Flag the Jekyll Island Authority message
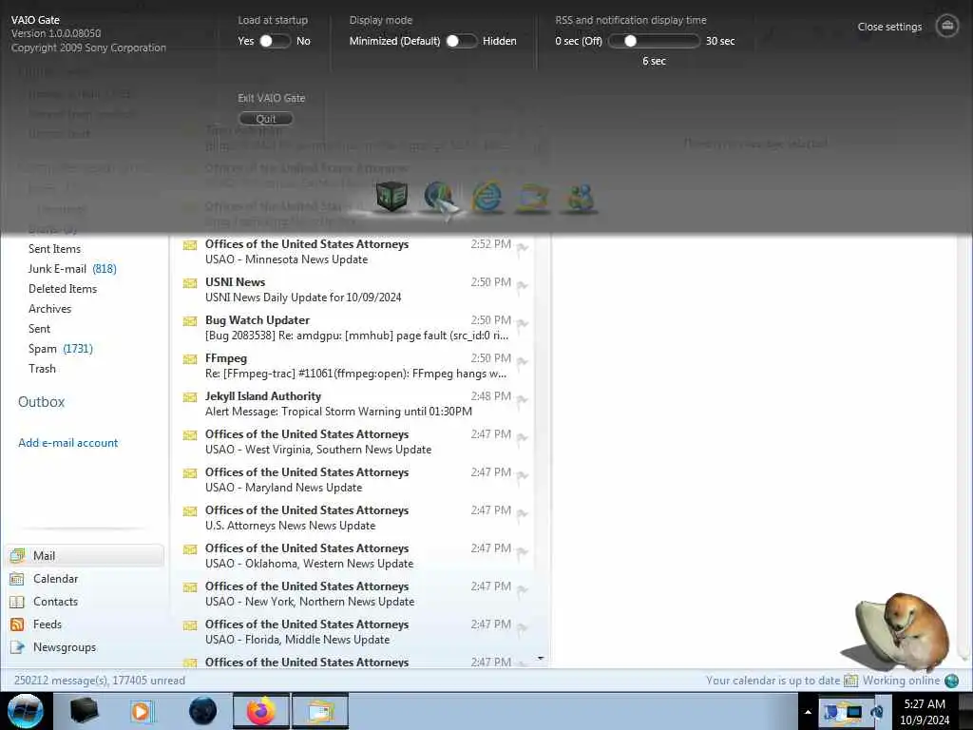Screen dimensions: 973x730 click(523, 400)
